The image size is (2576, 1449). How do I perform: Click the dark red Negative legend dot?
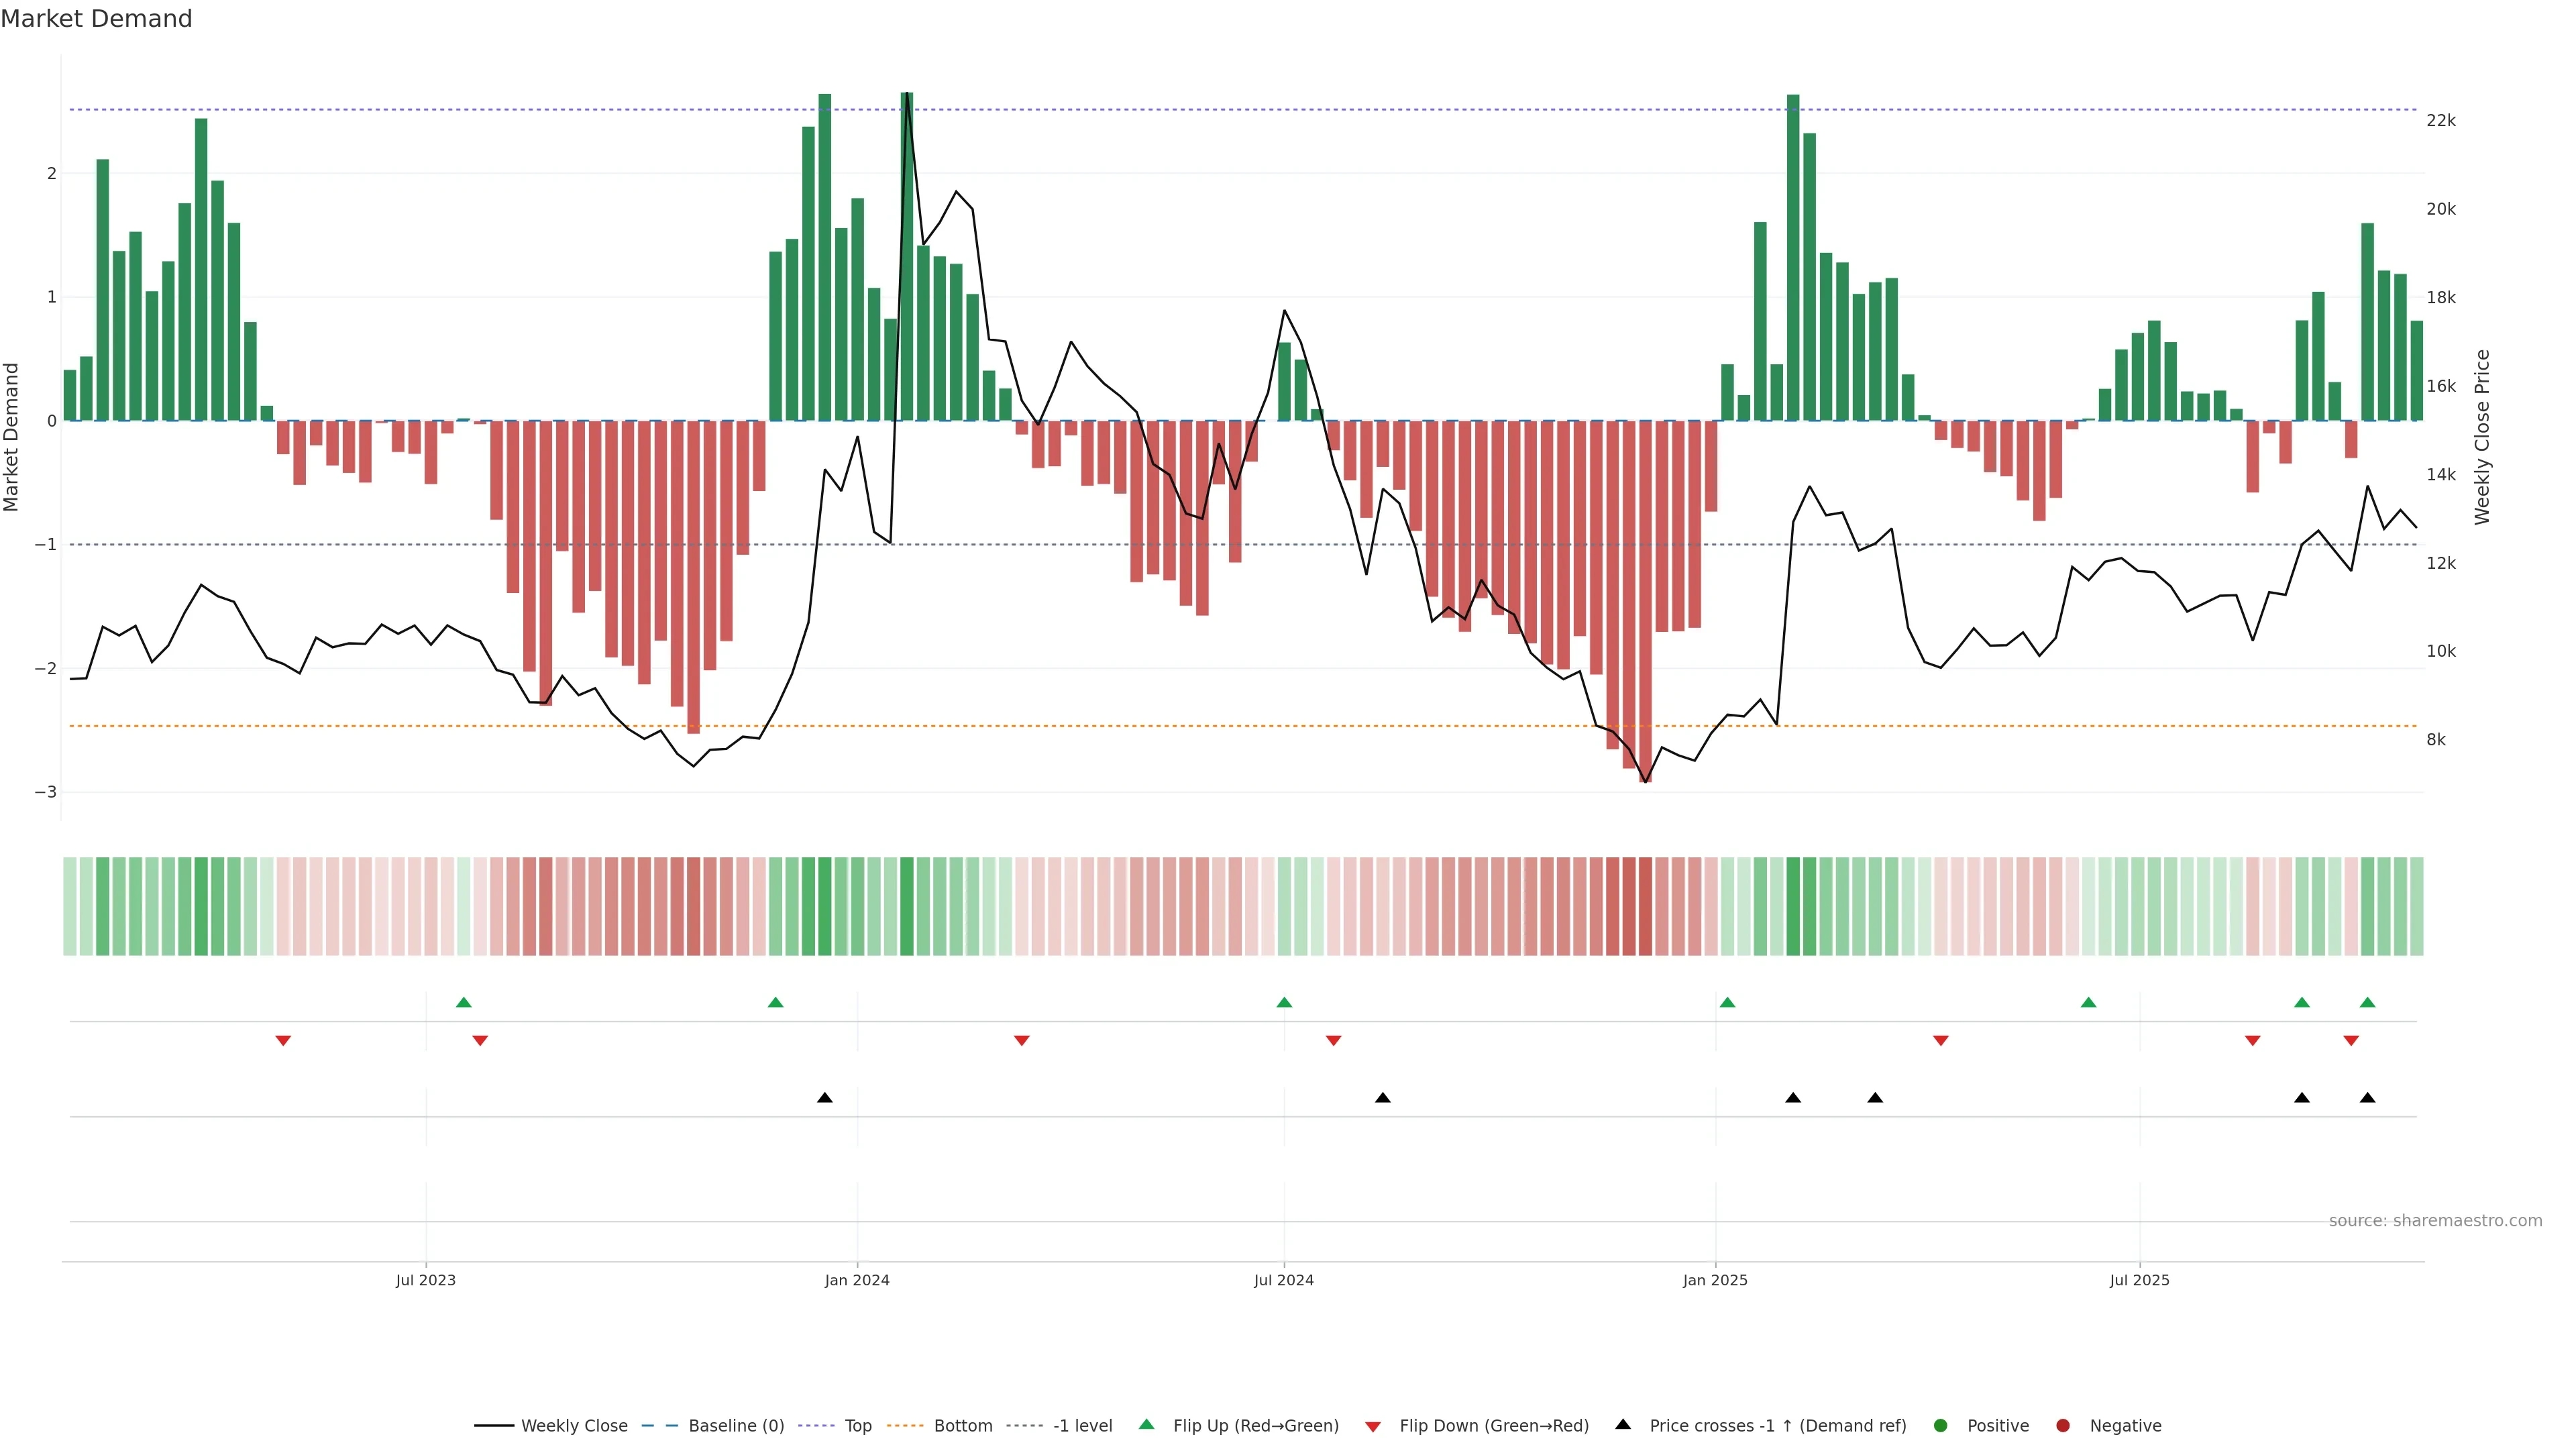coord(2063,1426)
